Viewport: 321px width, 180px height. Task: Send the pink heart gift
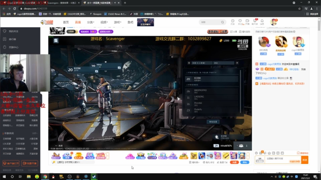tap(130, 156)
